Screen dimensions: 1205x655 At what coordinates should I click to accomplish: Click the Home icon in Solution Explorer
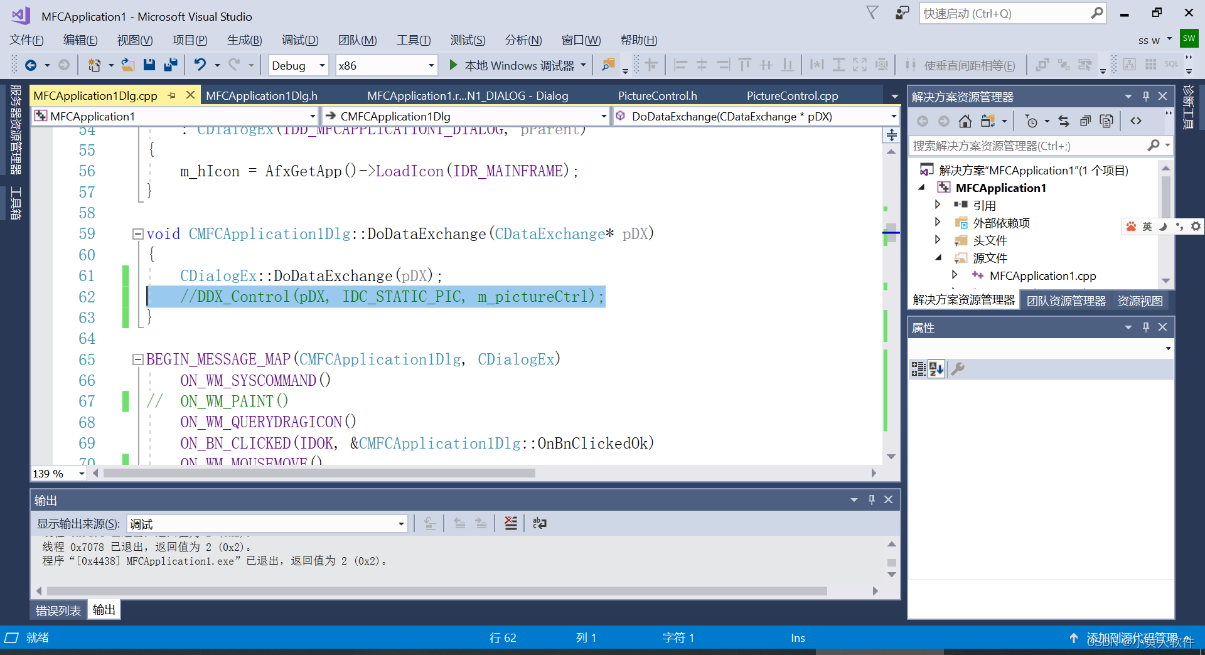(x=965, y=121)
